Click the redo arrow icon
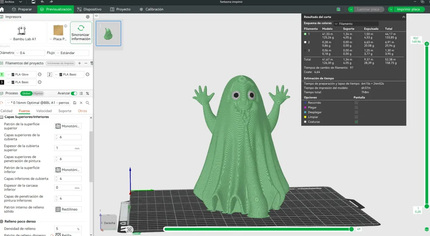This screenshot has height=236, width=430. [51, 2]
